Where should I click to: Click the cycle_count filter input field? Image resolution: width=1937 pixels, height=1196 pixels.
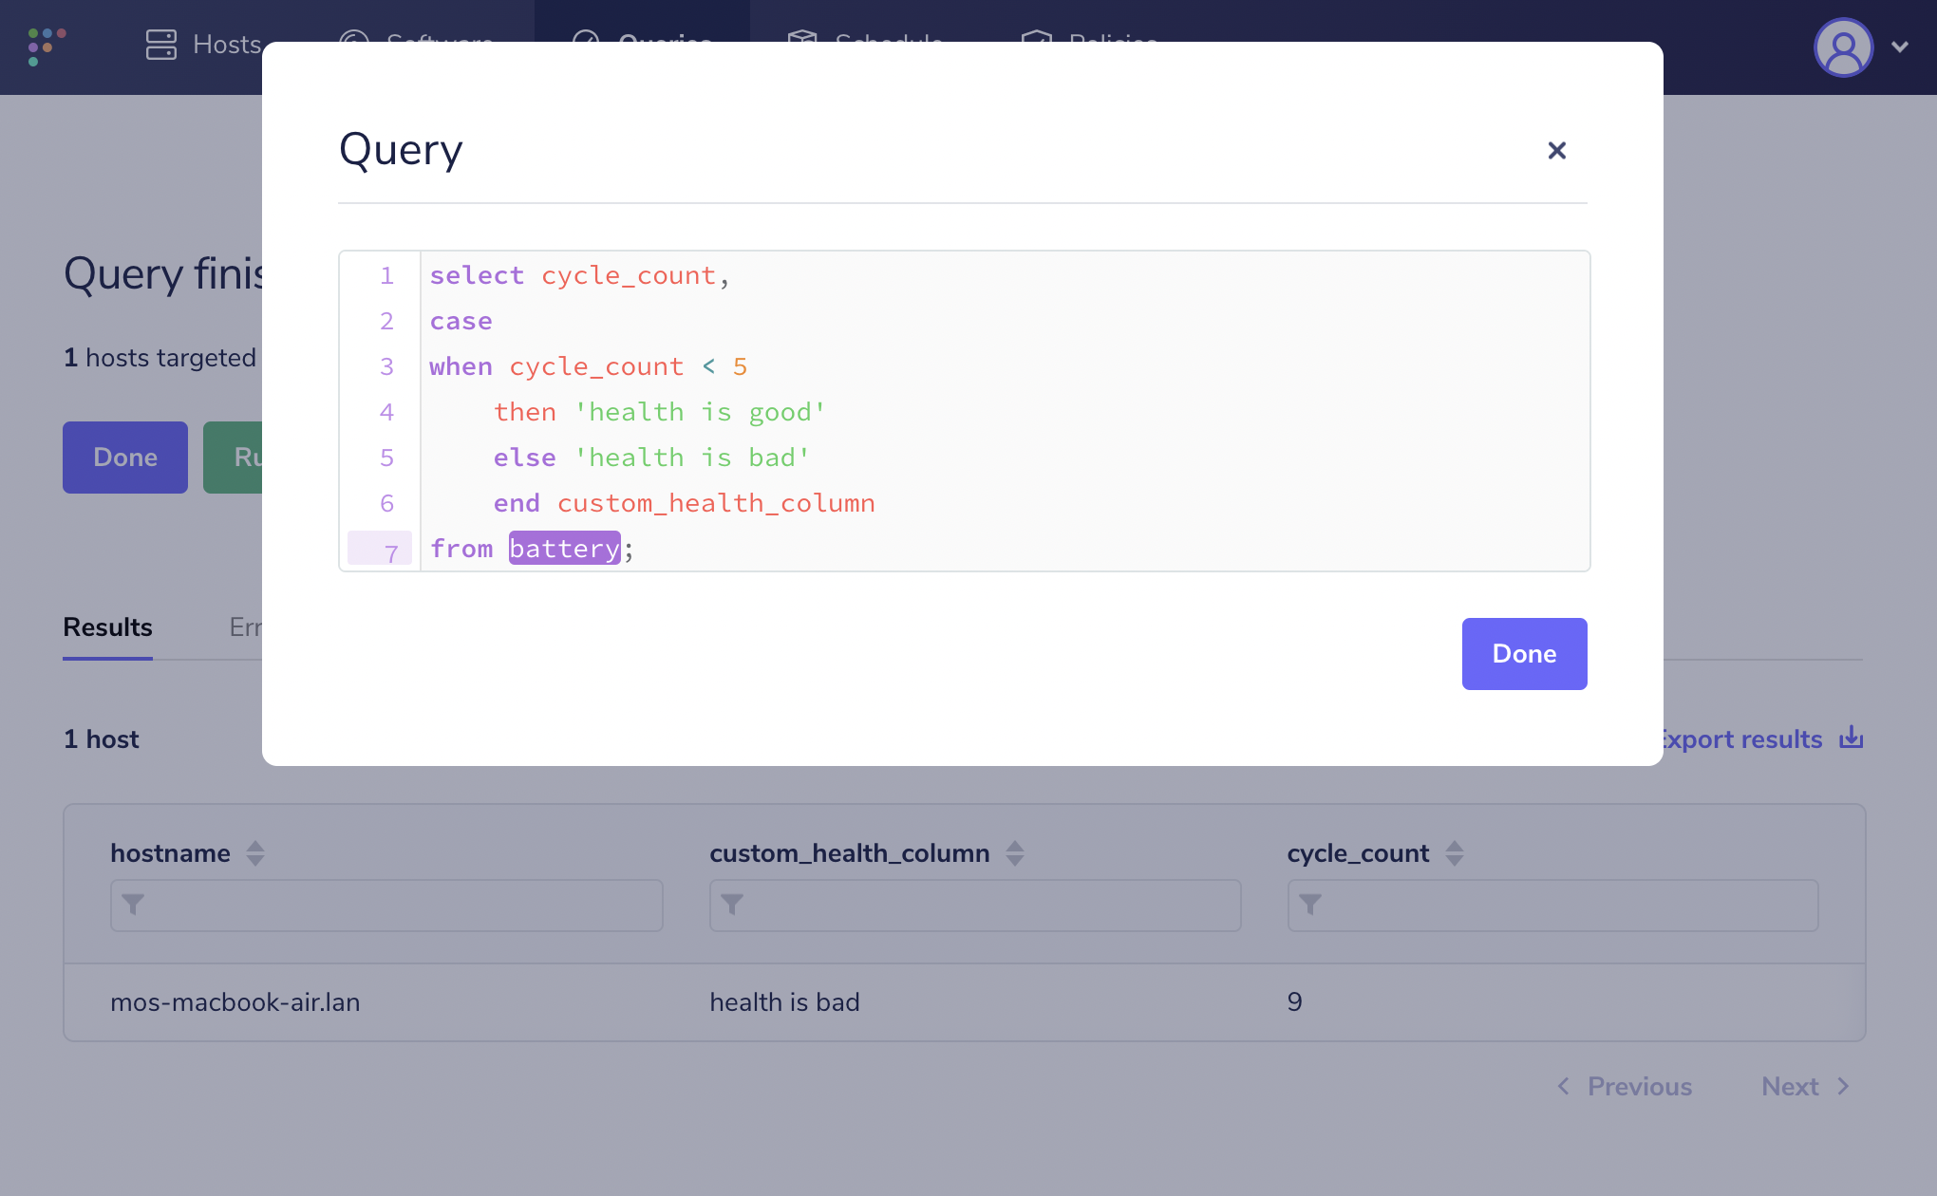click(1552, 905)
